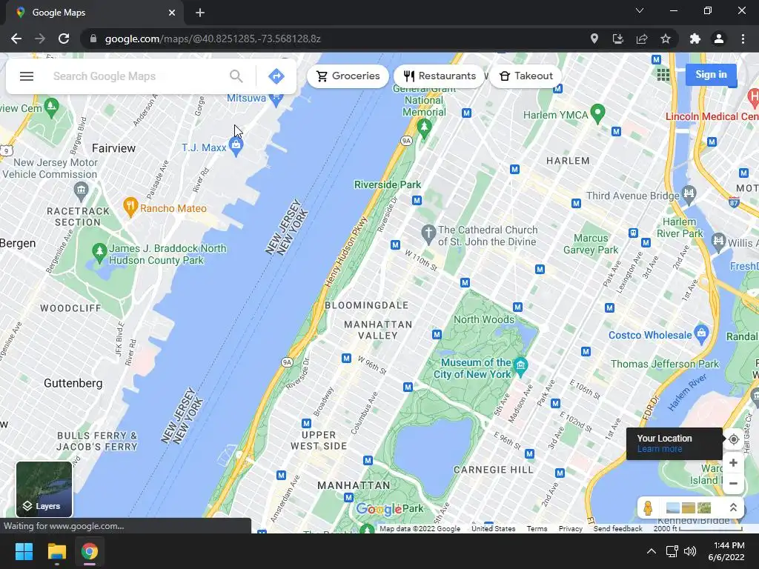Click the Thomas Jefferson Park label
This screenshot has height=569, width=759.
(665, 364)
